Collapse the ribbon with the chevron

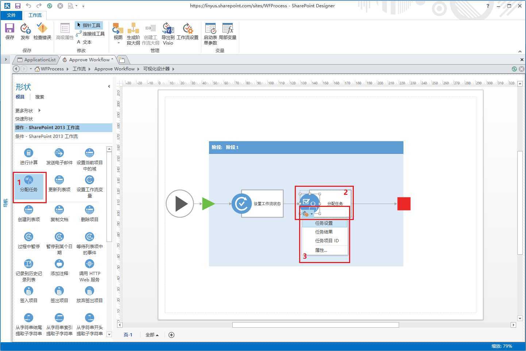pyautogui.click(x=520, y=51)
